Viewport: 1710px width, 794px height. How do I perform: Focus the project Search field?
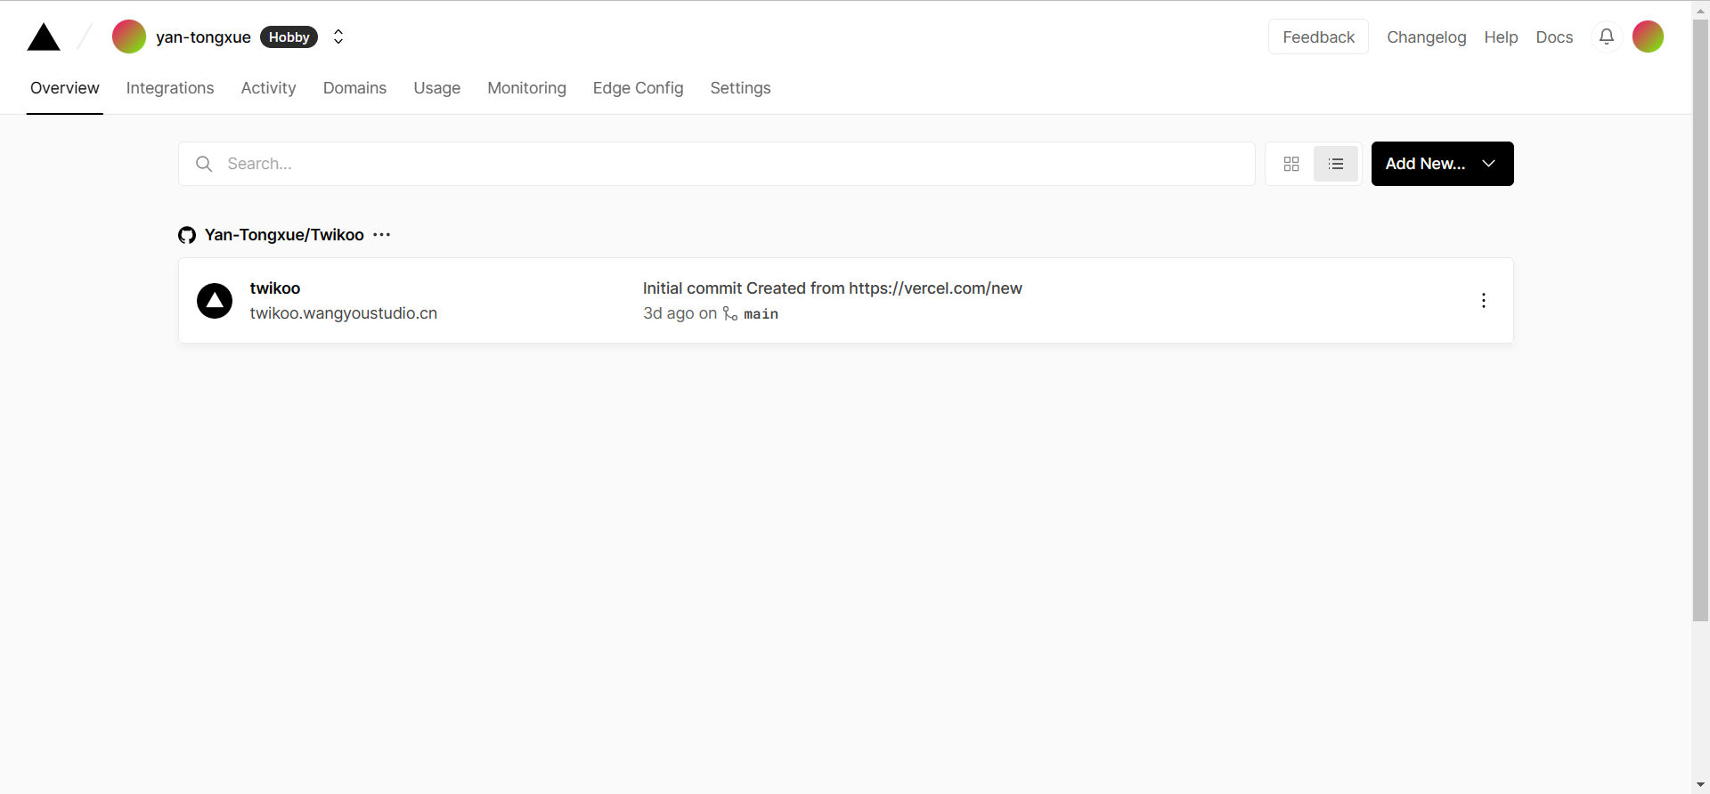[717, 164]
